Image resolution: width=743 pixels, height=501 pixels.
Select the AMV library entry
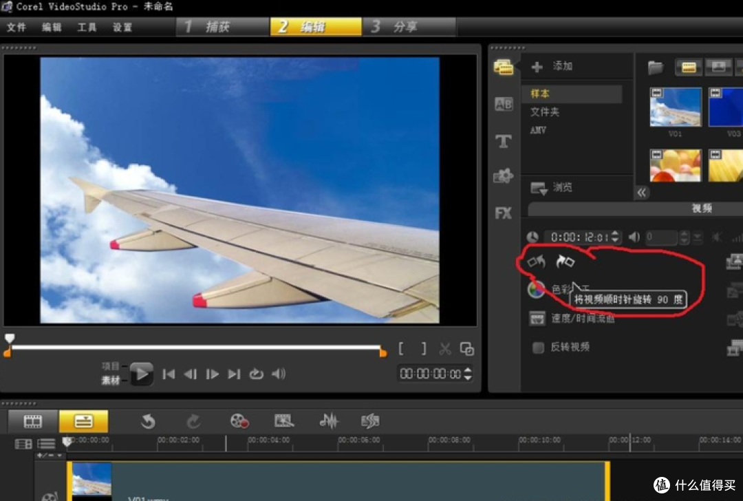[538, 130]
